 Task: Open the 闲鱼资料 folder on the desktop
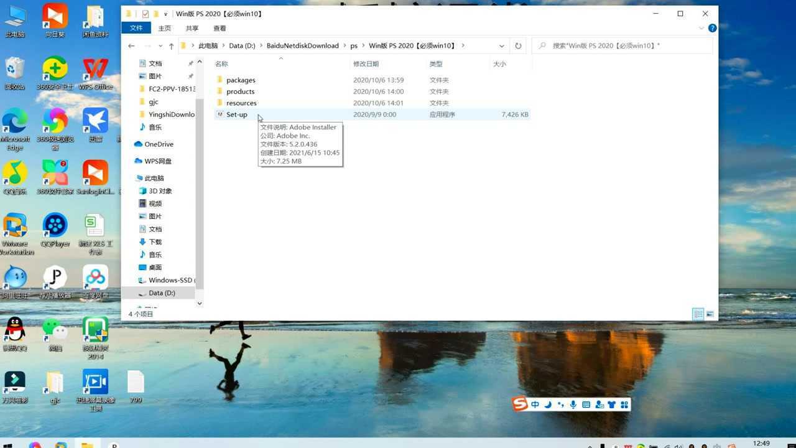click(95, 21)
